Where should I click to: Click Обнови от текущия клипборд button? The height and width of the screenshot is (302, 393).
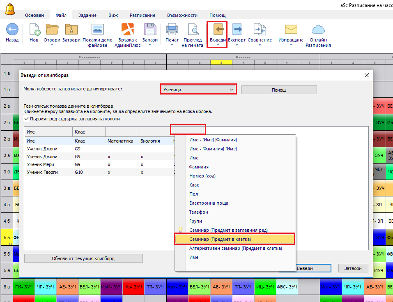coord(83,258)
